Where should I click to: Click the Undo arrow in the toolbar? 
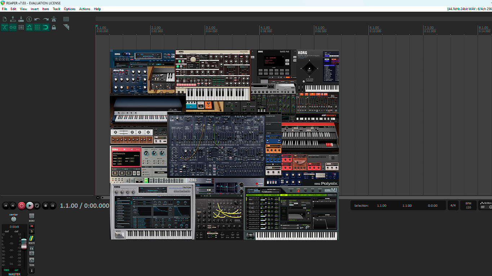pos(37,19)
